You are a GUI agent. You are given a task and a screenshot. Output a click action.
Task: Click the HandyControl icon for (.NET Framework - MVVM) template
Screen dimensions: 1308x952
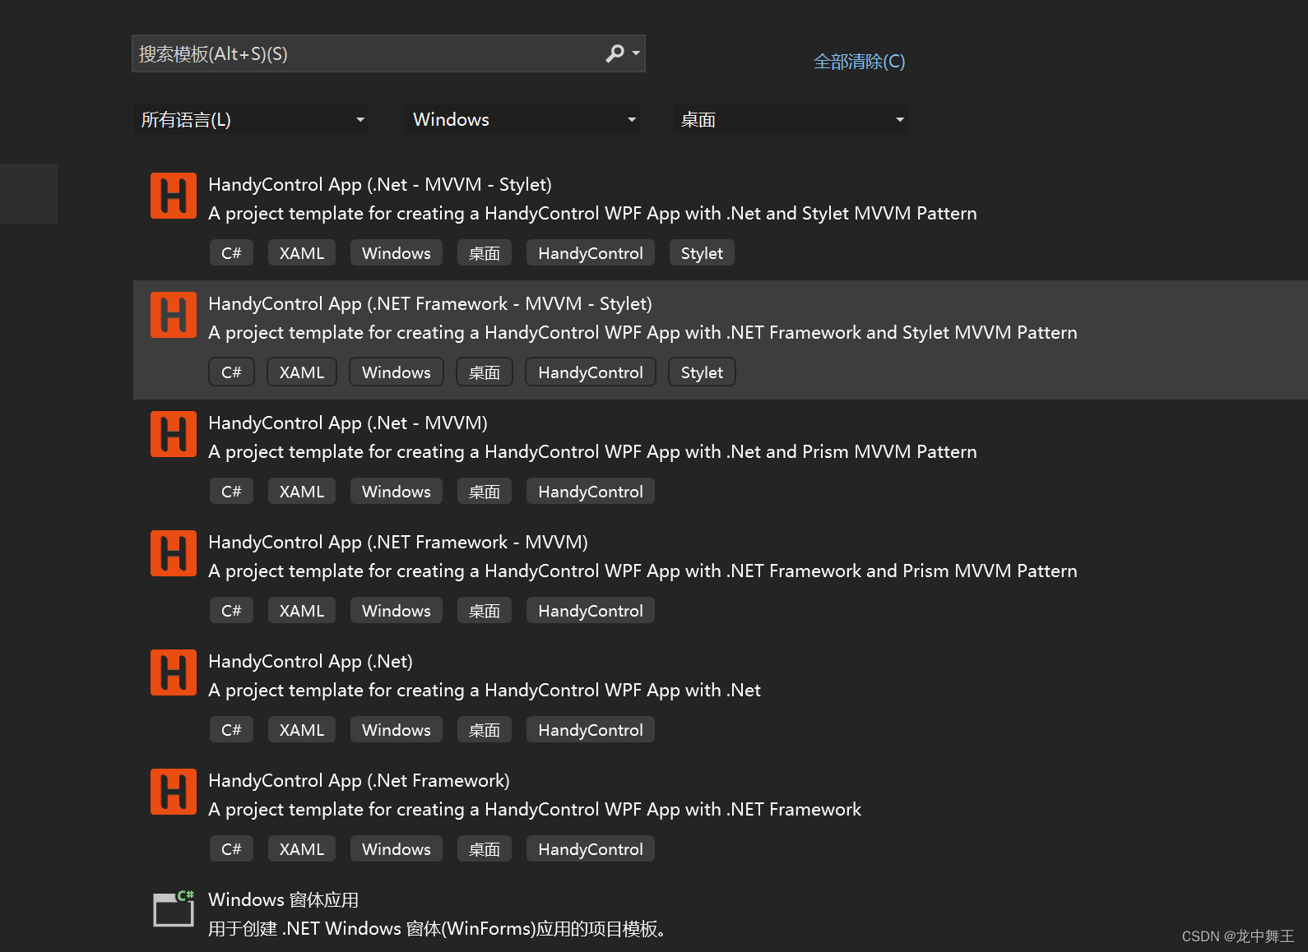[x=174, y=553]
